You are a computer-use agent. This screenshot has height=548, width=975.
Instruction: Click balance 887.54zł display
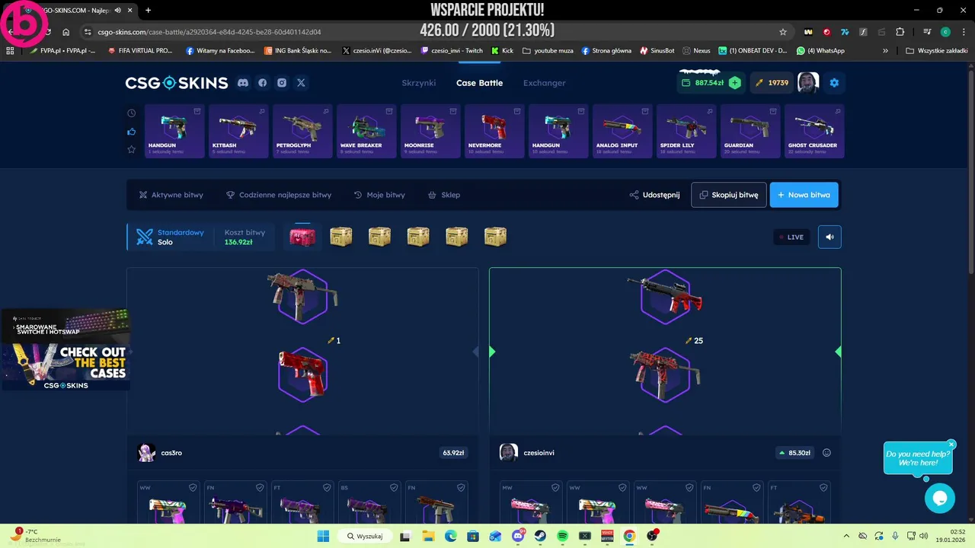point(709,83)
